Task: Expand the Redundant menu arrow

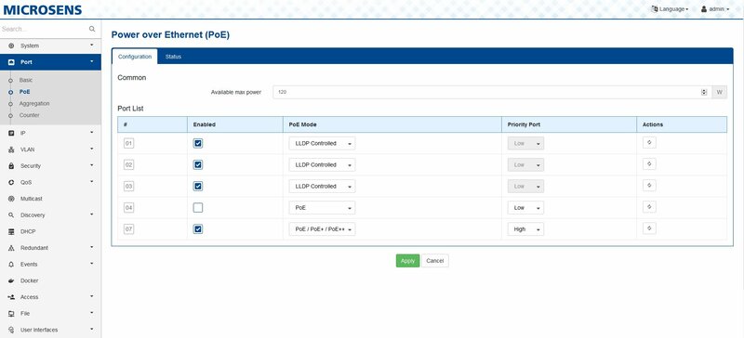Action: click(x=92, y=247)
